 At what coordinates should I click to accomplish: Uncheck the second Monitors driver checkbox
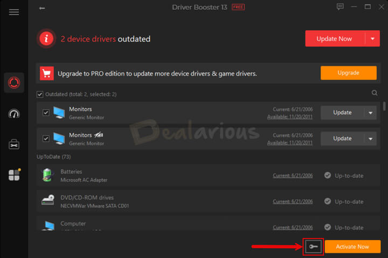pyautogui.click(x=46, y=139)
